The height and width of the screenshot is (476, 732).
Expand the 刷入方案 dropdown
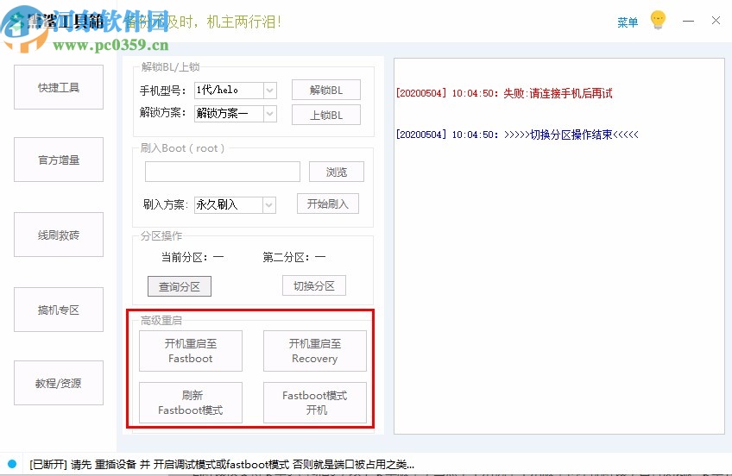[x=269, y=204]
